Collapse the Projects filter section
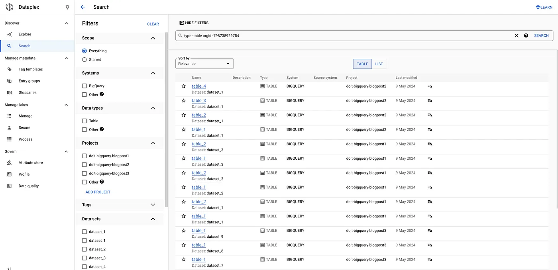Screen dimensions: 558x270 coord(153,143)
